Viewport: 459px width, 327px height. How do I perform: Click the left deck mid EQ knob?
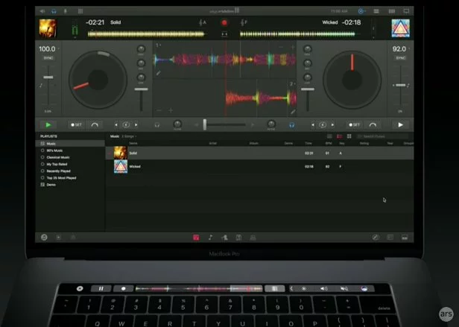click(x=141, y=63)
